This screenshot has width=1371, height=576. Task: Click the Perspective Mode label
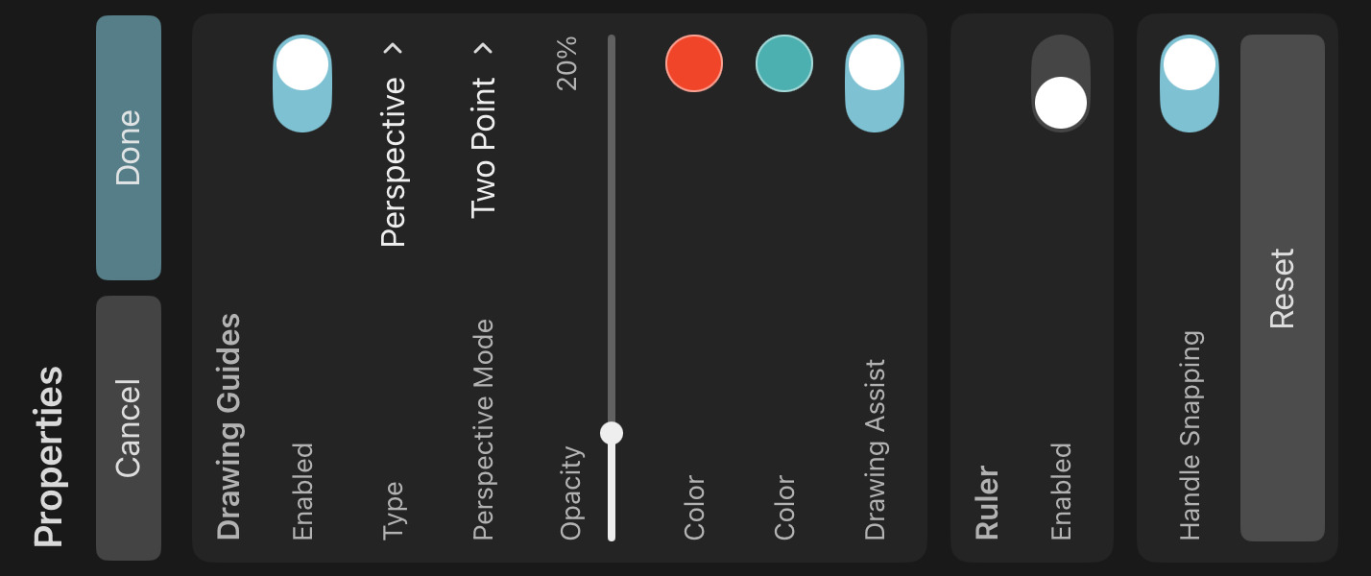tap(484, 429)
